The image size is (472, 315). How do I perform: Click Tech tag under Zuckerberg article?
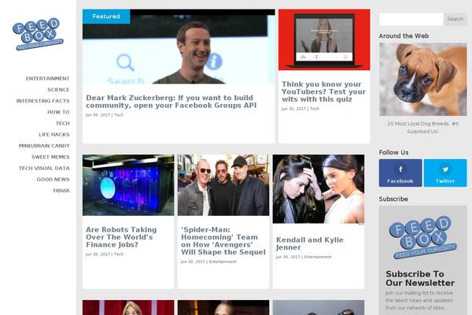coord(119,115)
